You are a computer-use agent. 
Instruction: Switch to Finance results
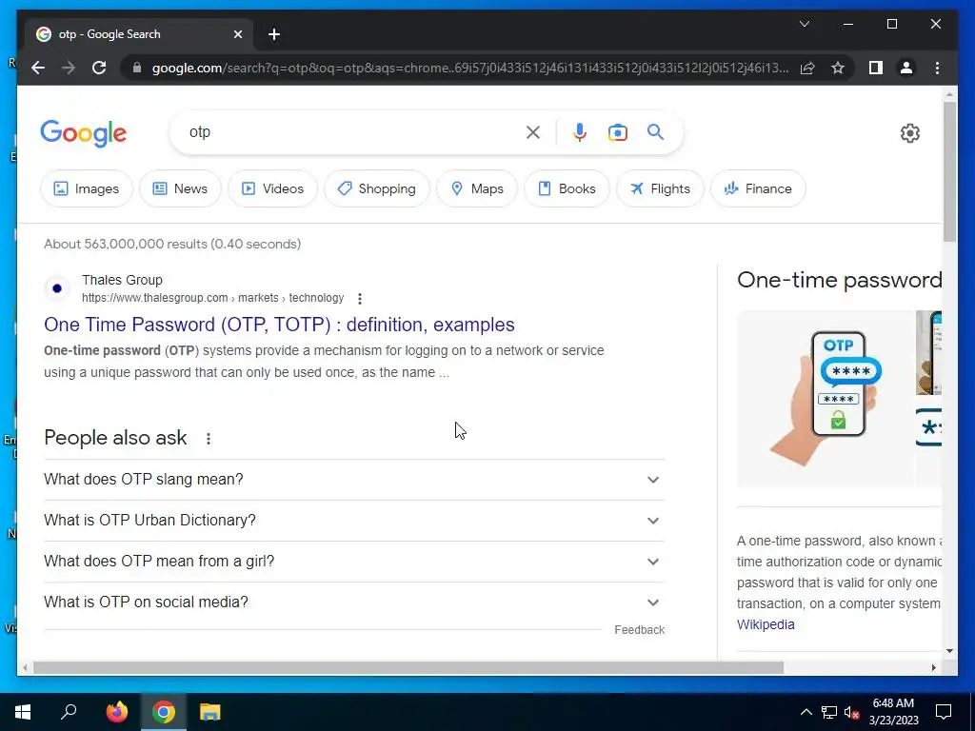pos(758,188)
